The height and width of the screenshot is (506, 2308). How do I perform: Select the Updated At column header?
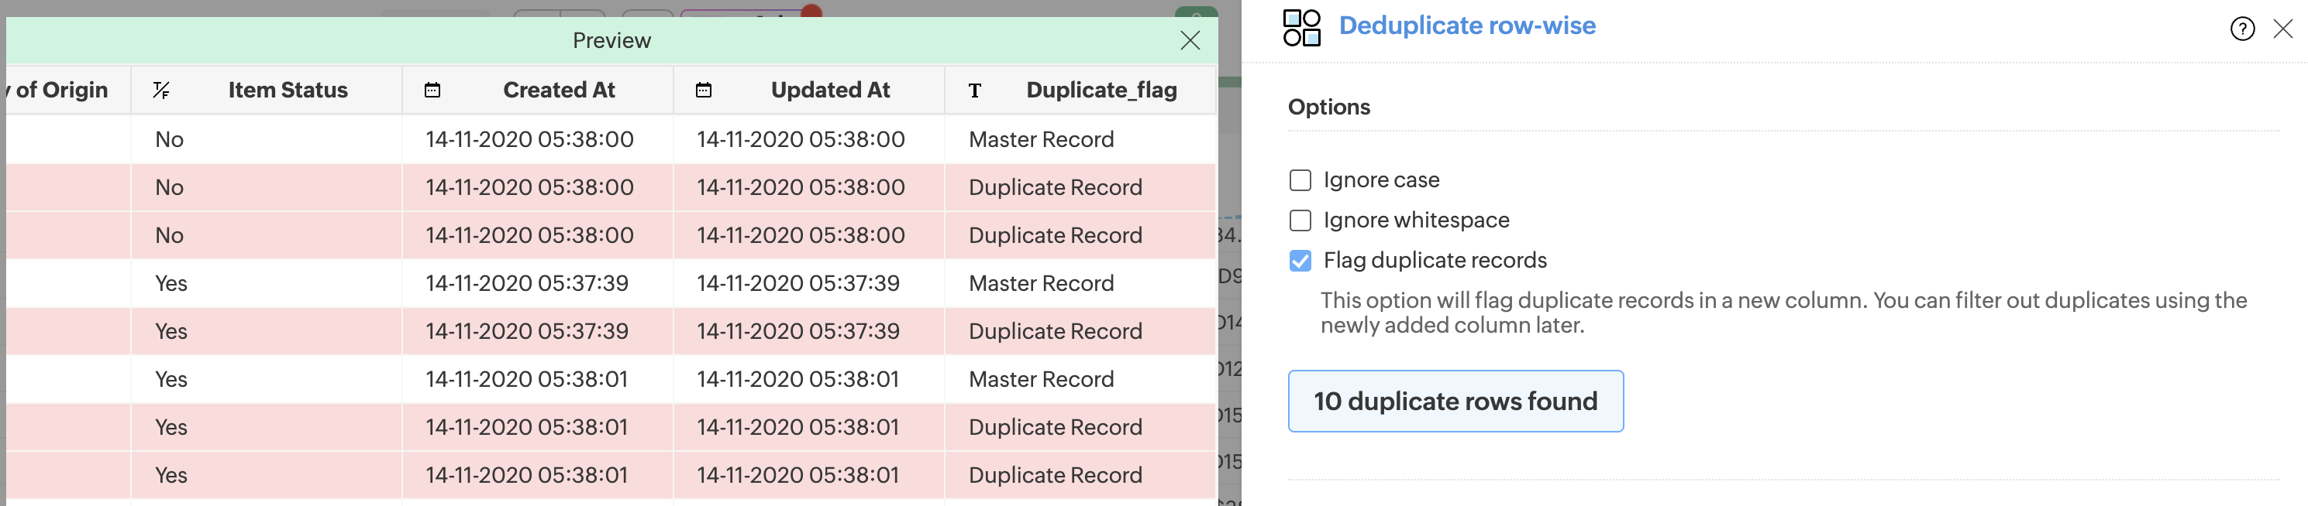click(830, 91)
